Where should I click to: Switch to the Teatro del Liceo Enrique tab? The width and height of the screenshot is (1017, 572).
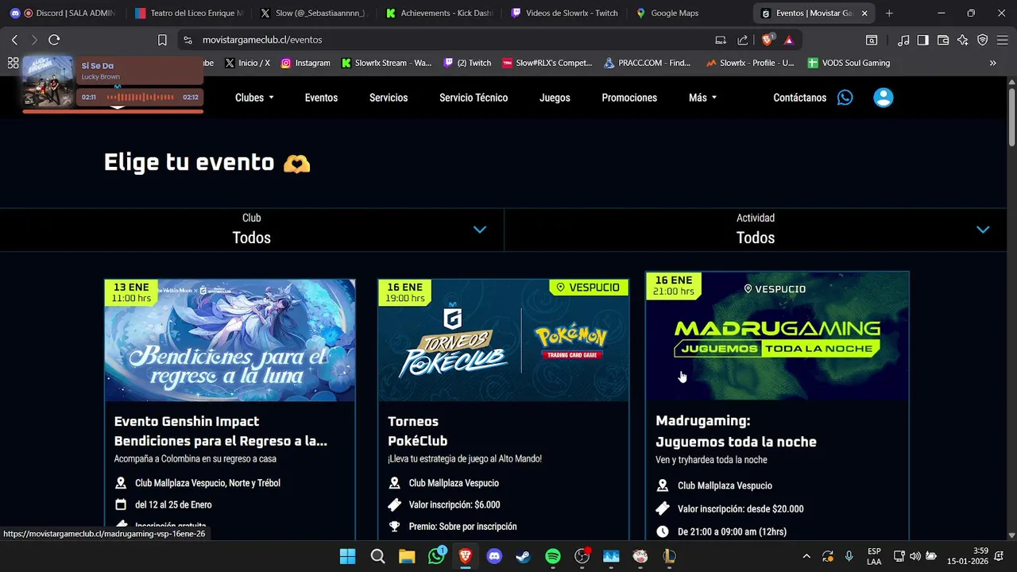click(188, 14)
